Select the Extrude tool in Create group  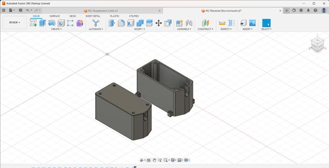coord(42,23)
